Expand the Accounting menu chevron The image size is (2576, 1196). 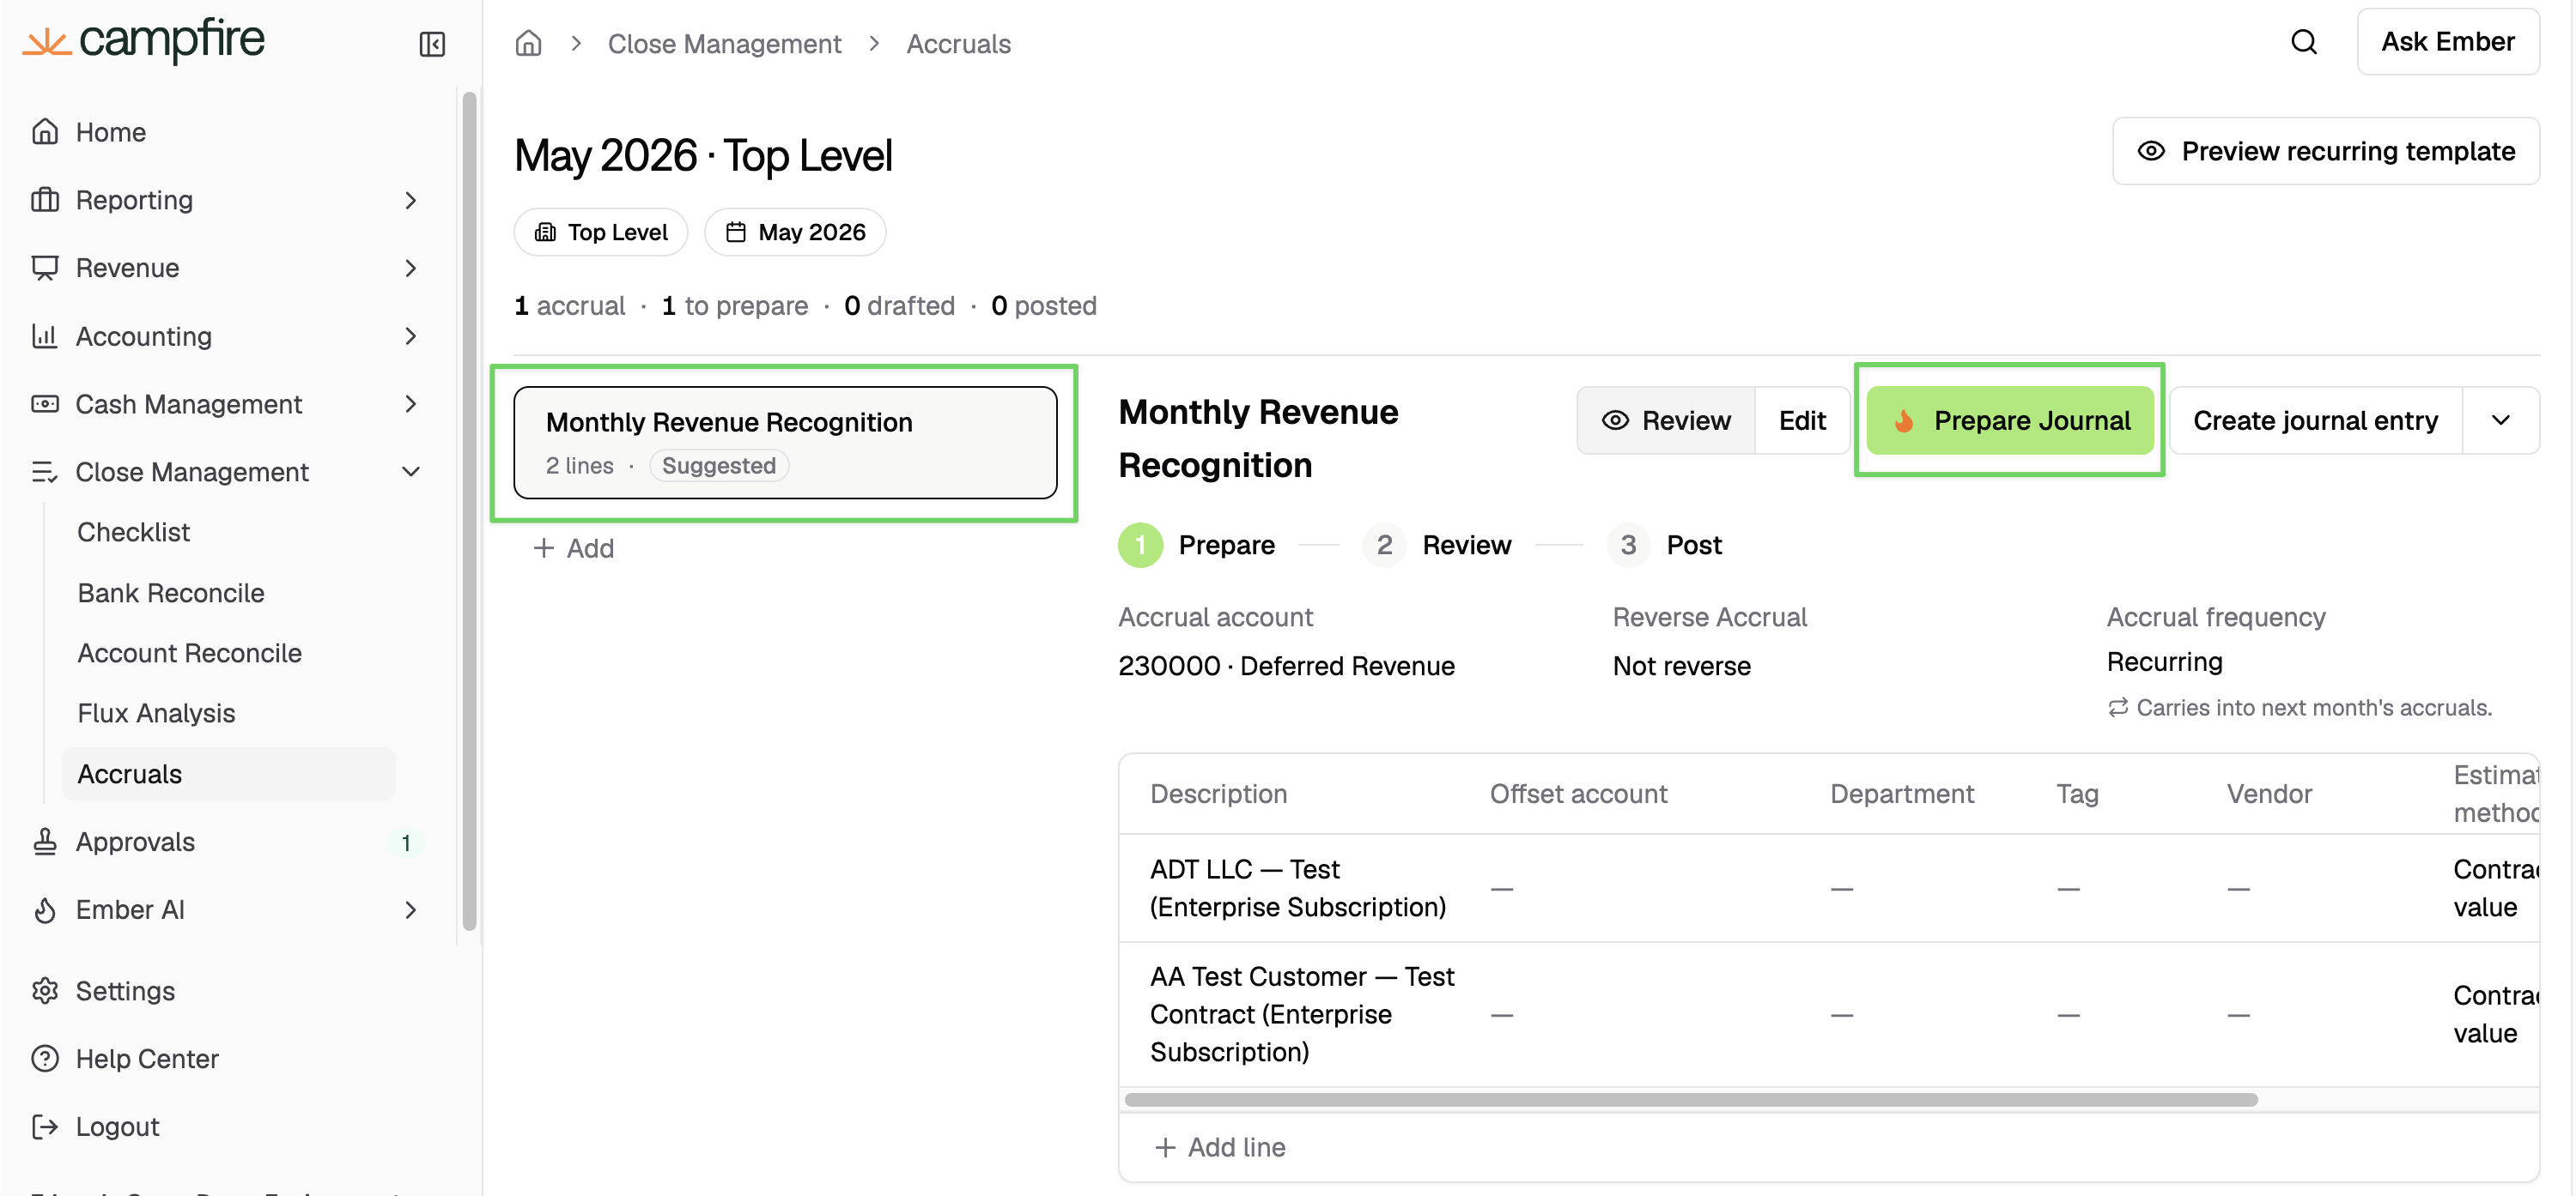pos(410,335)
